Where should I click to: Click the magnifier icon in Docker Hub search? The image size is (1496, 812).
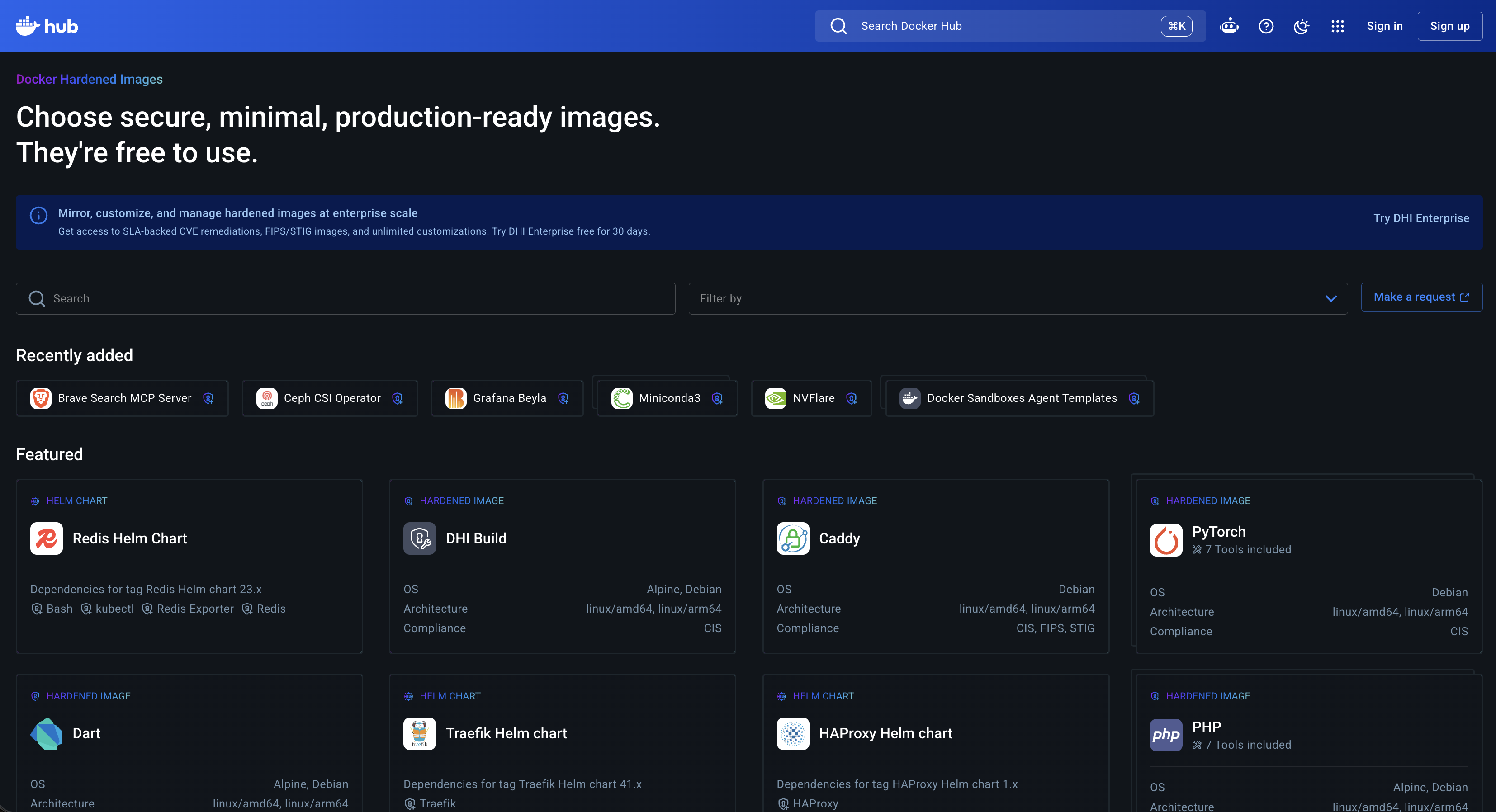[838, 26]
